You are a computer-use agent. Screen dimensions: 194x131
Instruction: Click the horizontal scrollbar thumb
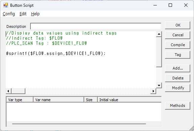(18, 91)
